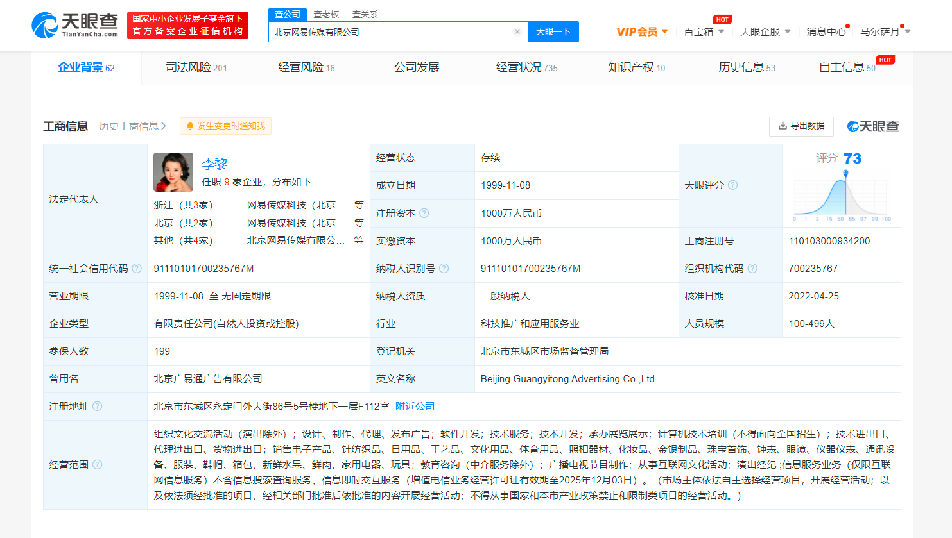Switch to the 自主信息 tab
The image size is (952, 538).
(847, 67)
